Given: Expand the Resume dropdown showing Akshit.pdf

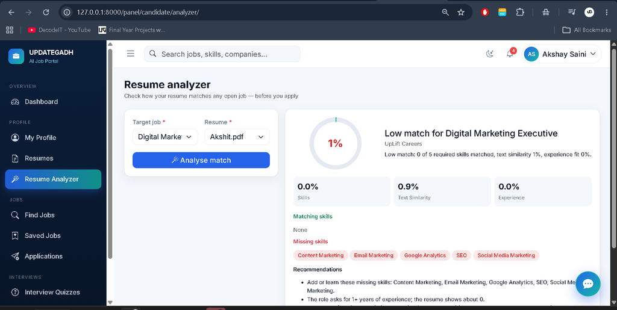Looking at the screenshot, I should point(237,137).
